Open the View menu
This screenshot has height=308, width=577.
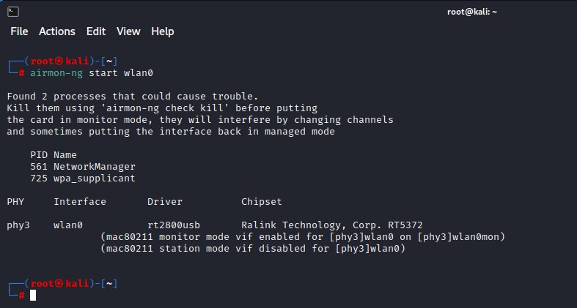[128, 31]
